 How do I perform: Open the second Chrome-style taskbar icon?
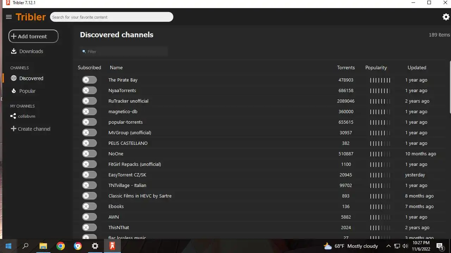pyautogui.click(x=78, y=246)
